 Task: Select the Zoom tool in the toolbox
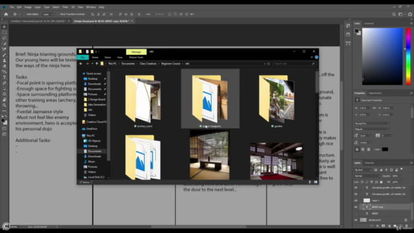pos(5,105)
